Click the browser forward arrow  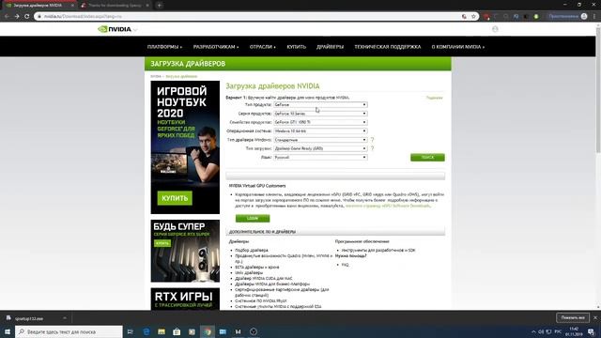pyautogui.click(x=17, y=17)
